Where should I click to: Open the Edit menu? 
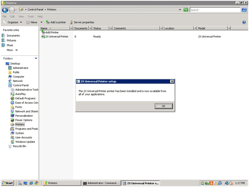click(12, 17)
